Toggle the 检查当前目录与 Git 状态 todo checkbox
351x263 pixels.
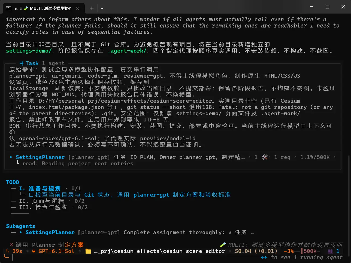tap(31, 195)
